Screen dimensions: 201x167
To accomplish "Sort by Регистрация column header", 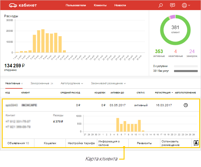I will coord(164,93).
